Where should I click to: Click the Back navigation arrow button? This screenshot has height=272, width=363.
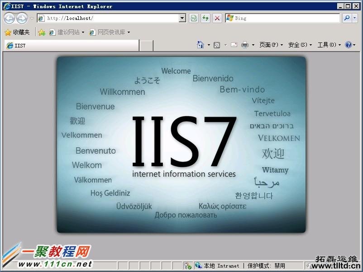(9, 18)
